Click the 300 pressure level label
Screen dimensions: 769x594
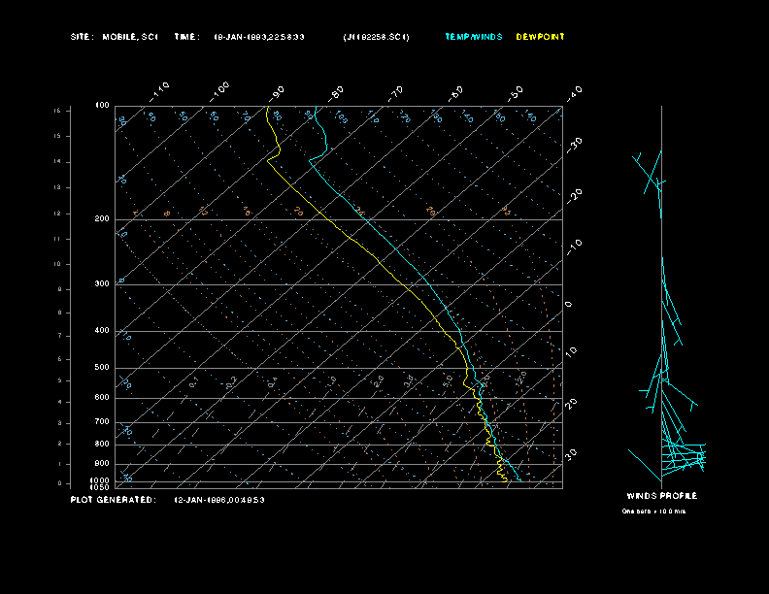[x=102, y=283]
